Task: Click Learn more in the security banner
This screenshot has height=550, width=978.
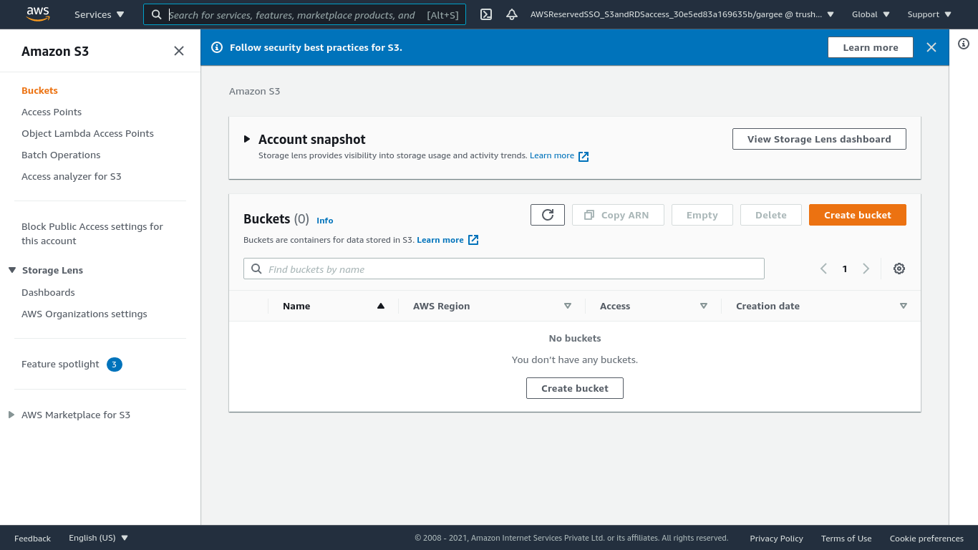Action: 871,47
